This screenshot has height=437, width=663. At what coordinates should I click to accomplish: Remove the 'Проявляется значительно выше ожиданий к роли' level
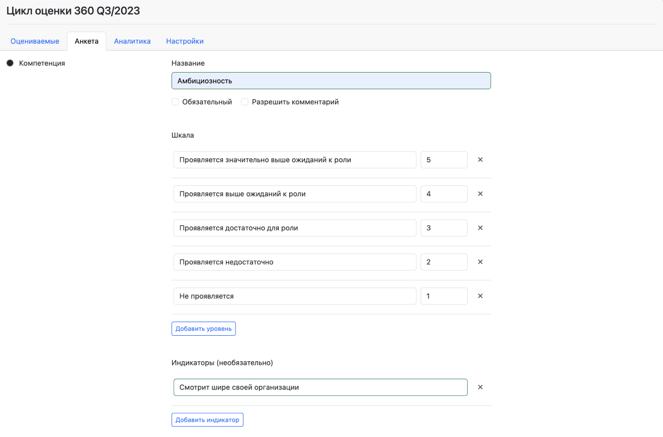[480, 160]
